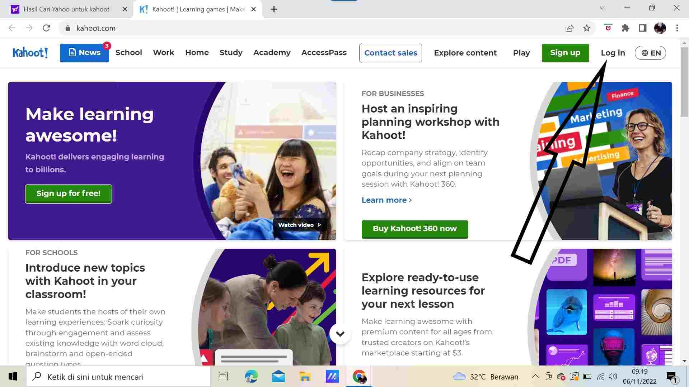Click the scrollbar down arrow
Viewport: 689px width, 387px height.
coord(684,361)
